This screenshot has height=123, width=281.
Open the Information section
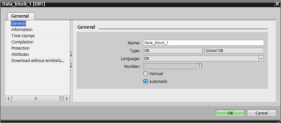pyautogui.click(x=22, y=30)
